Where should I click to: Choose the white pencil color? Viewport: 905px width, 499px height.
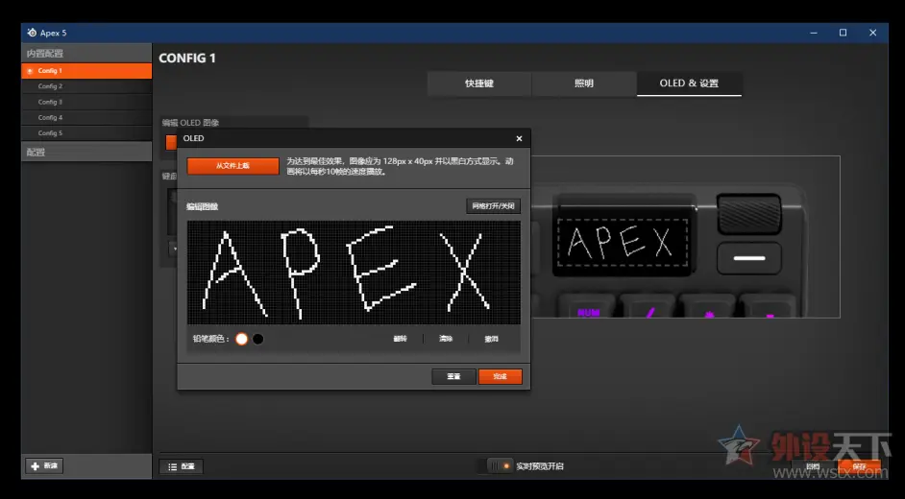tap(242, 339)
